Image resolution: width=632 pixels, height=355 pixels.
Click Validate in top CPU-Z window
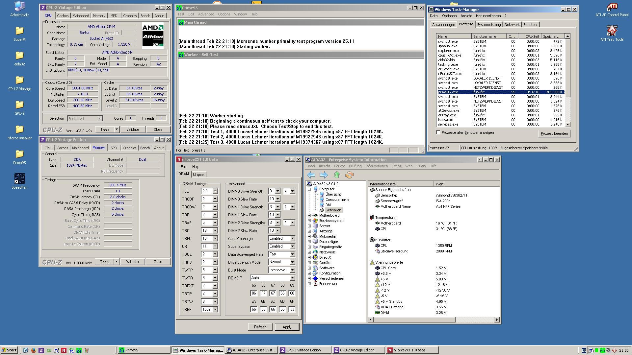[133, 130]
